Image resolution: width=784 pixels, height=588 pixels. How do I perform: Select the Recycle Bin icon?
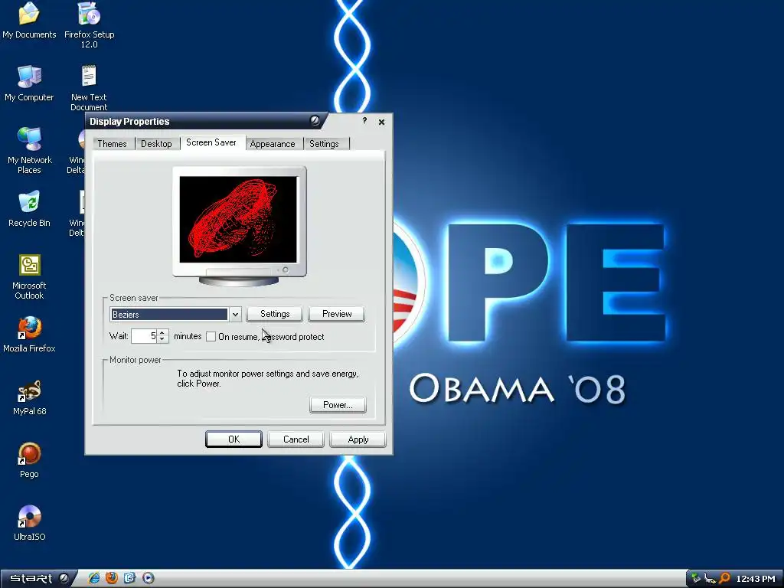(29, 208)
